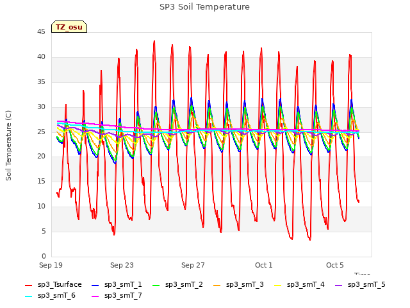Click the cyan sp3_smT_6 legend swatch
410x308 pixels.
pos(28,296)
